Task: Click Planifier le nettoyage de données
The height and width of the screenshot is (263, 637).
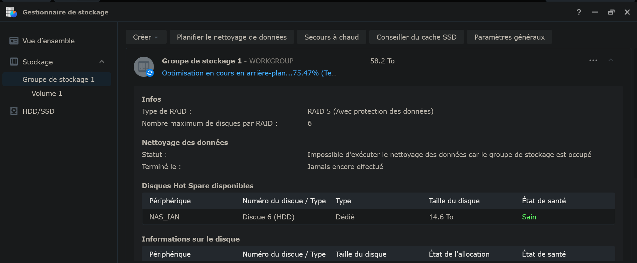Action: (x=231, y=37)
